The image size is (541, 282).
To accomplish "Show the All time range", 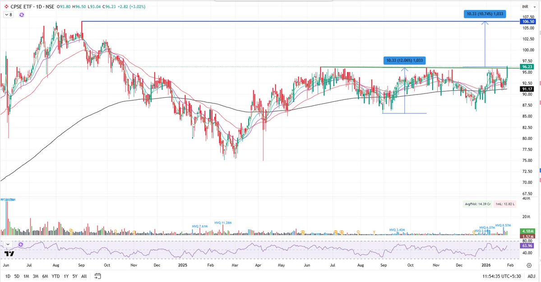I will [x=84, y=276].
